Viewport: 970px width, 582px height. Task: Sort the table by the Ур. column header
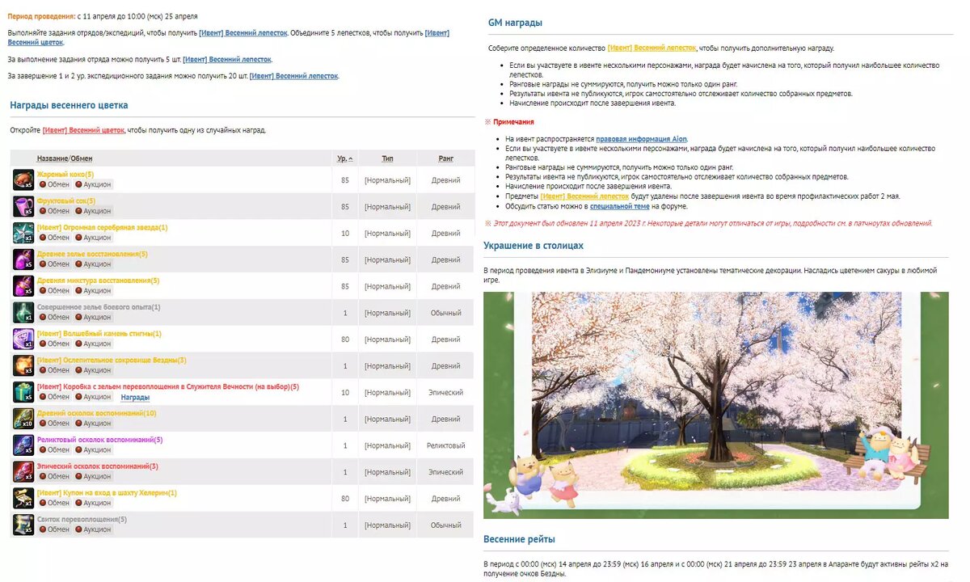click(345, 158)
